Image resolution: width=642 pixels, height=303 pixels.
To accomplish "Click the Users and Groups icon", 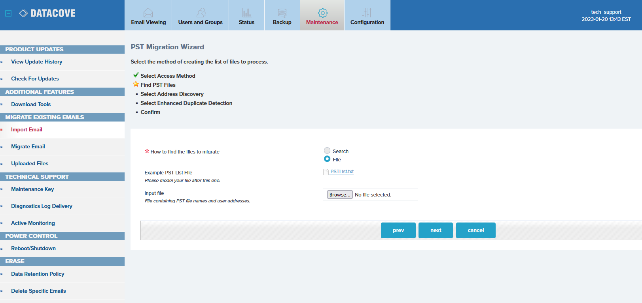I will tap(201, 13).
